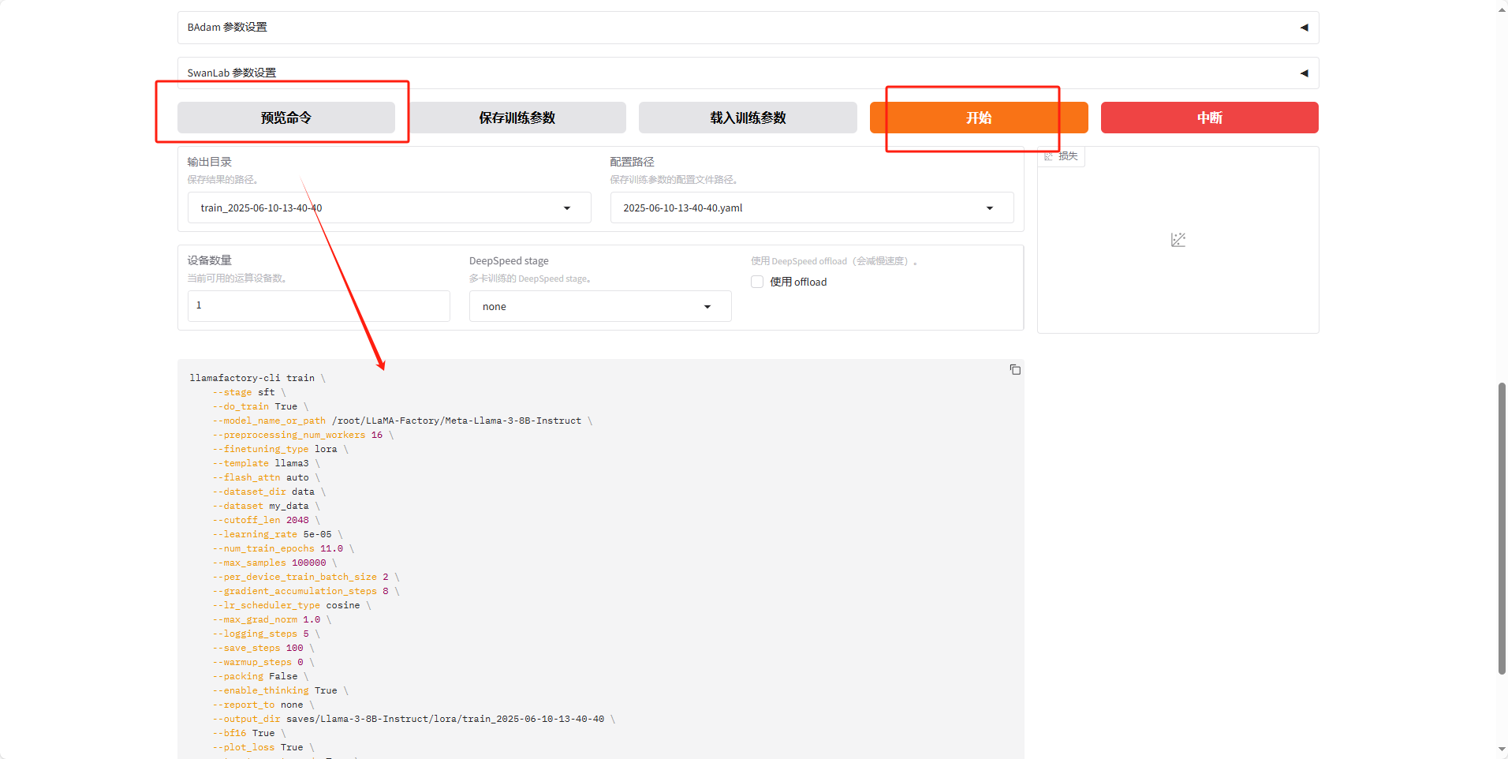Image resolution: width=1508 pixels, height=759 pixels.
Task: Click the chart placeholder icon in loss panel
Action: click(1178, 240)
